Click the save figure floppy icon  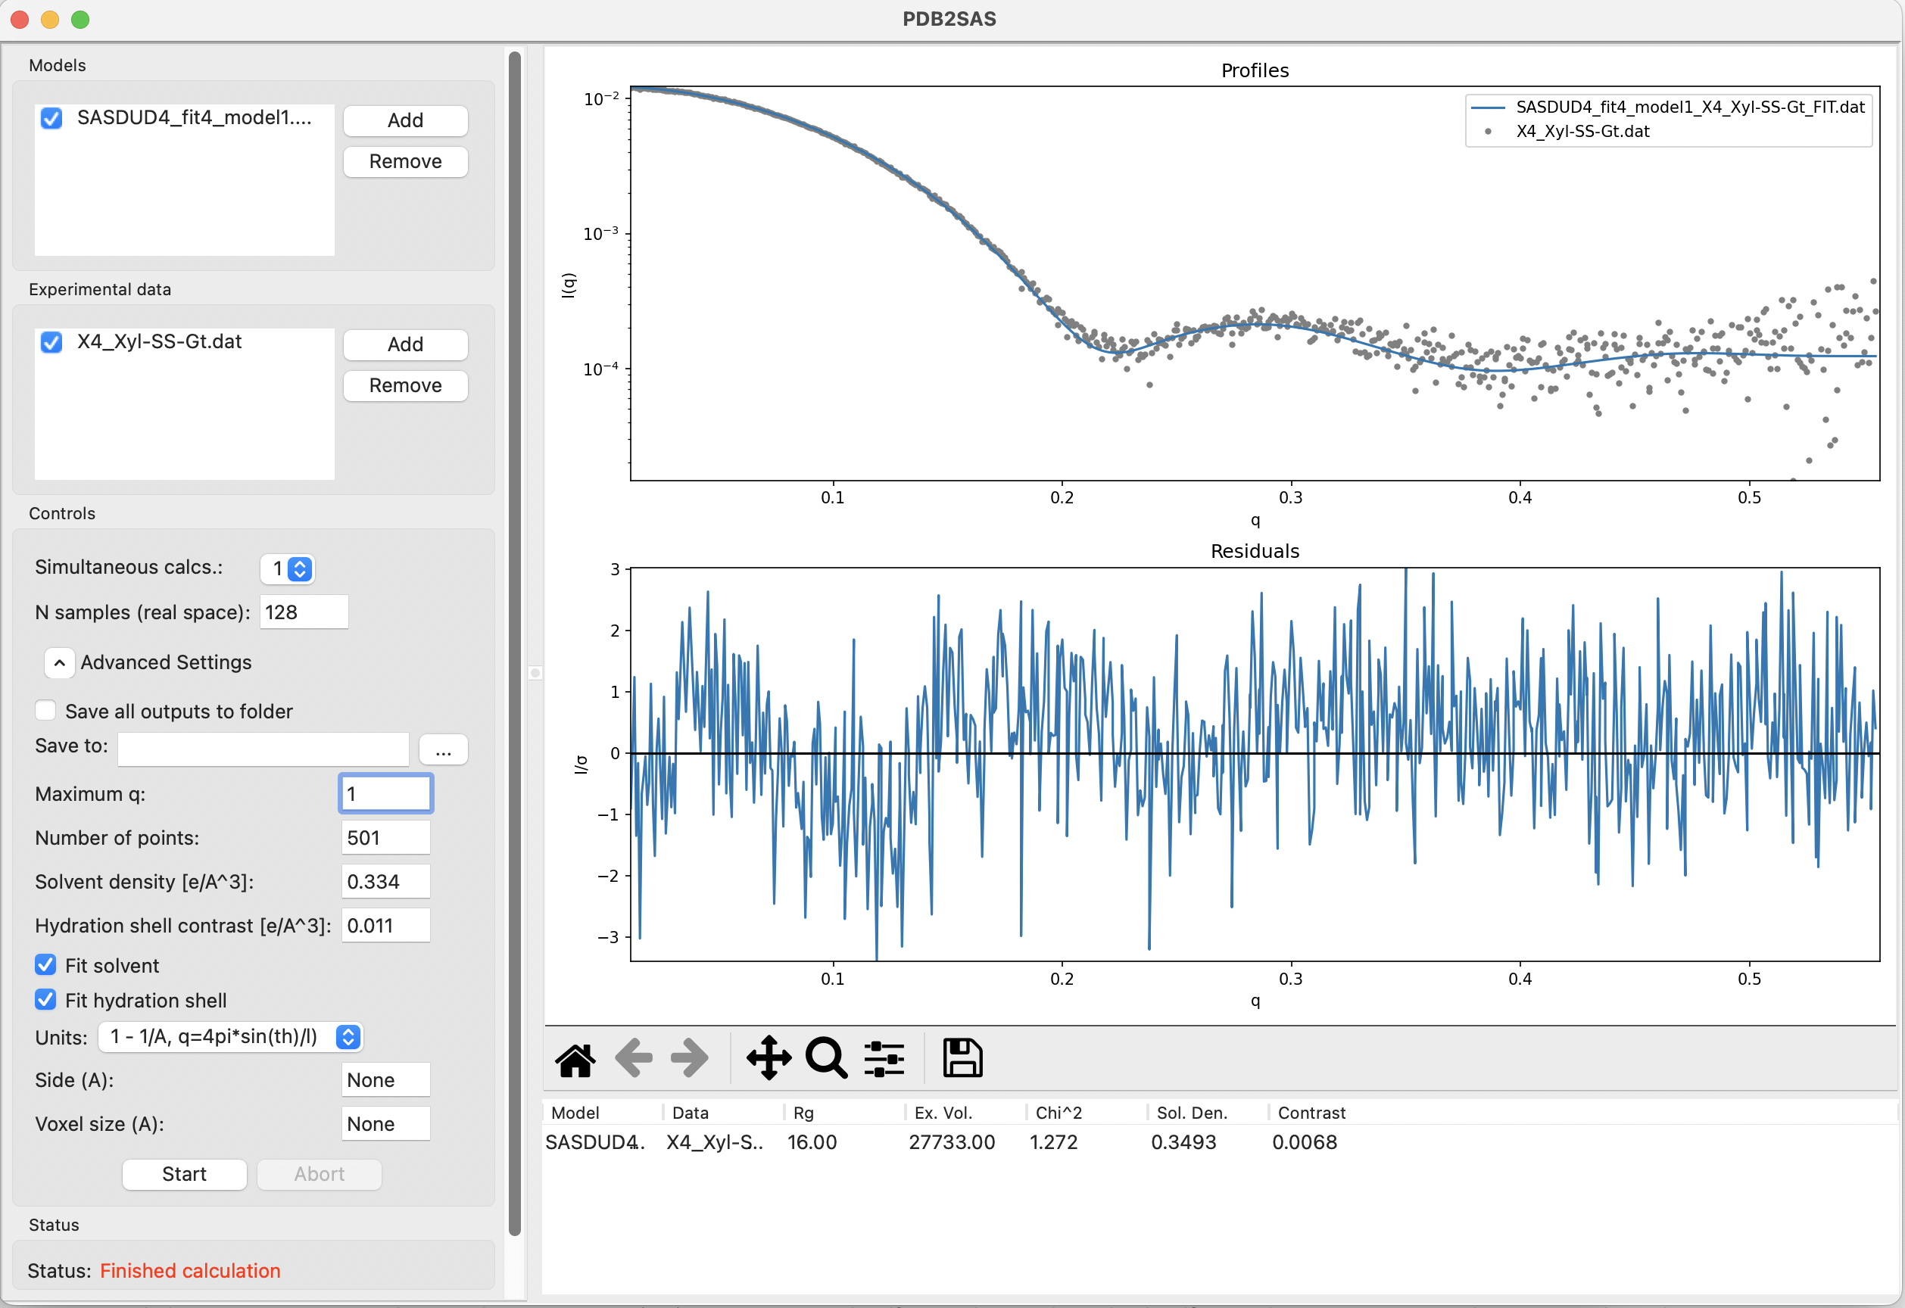(x=962, y=1059)
